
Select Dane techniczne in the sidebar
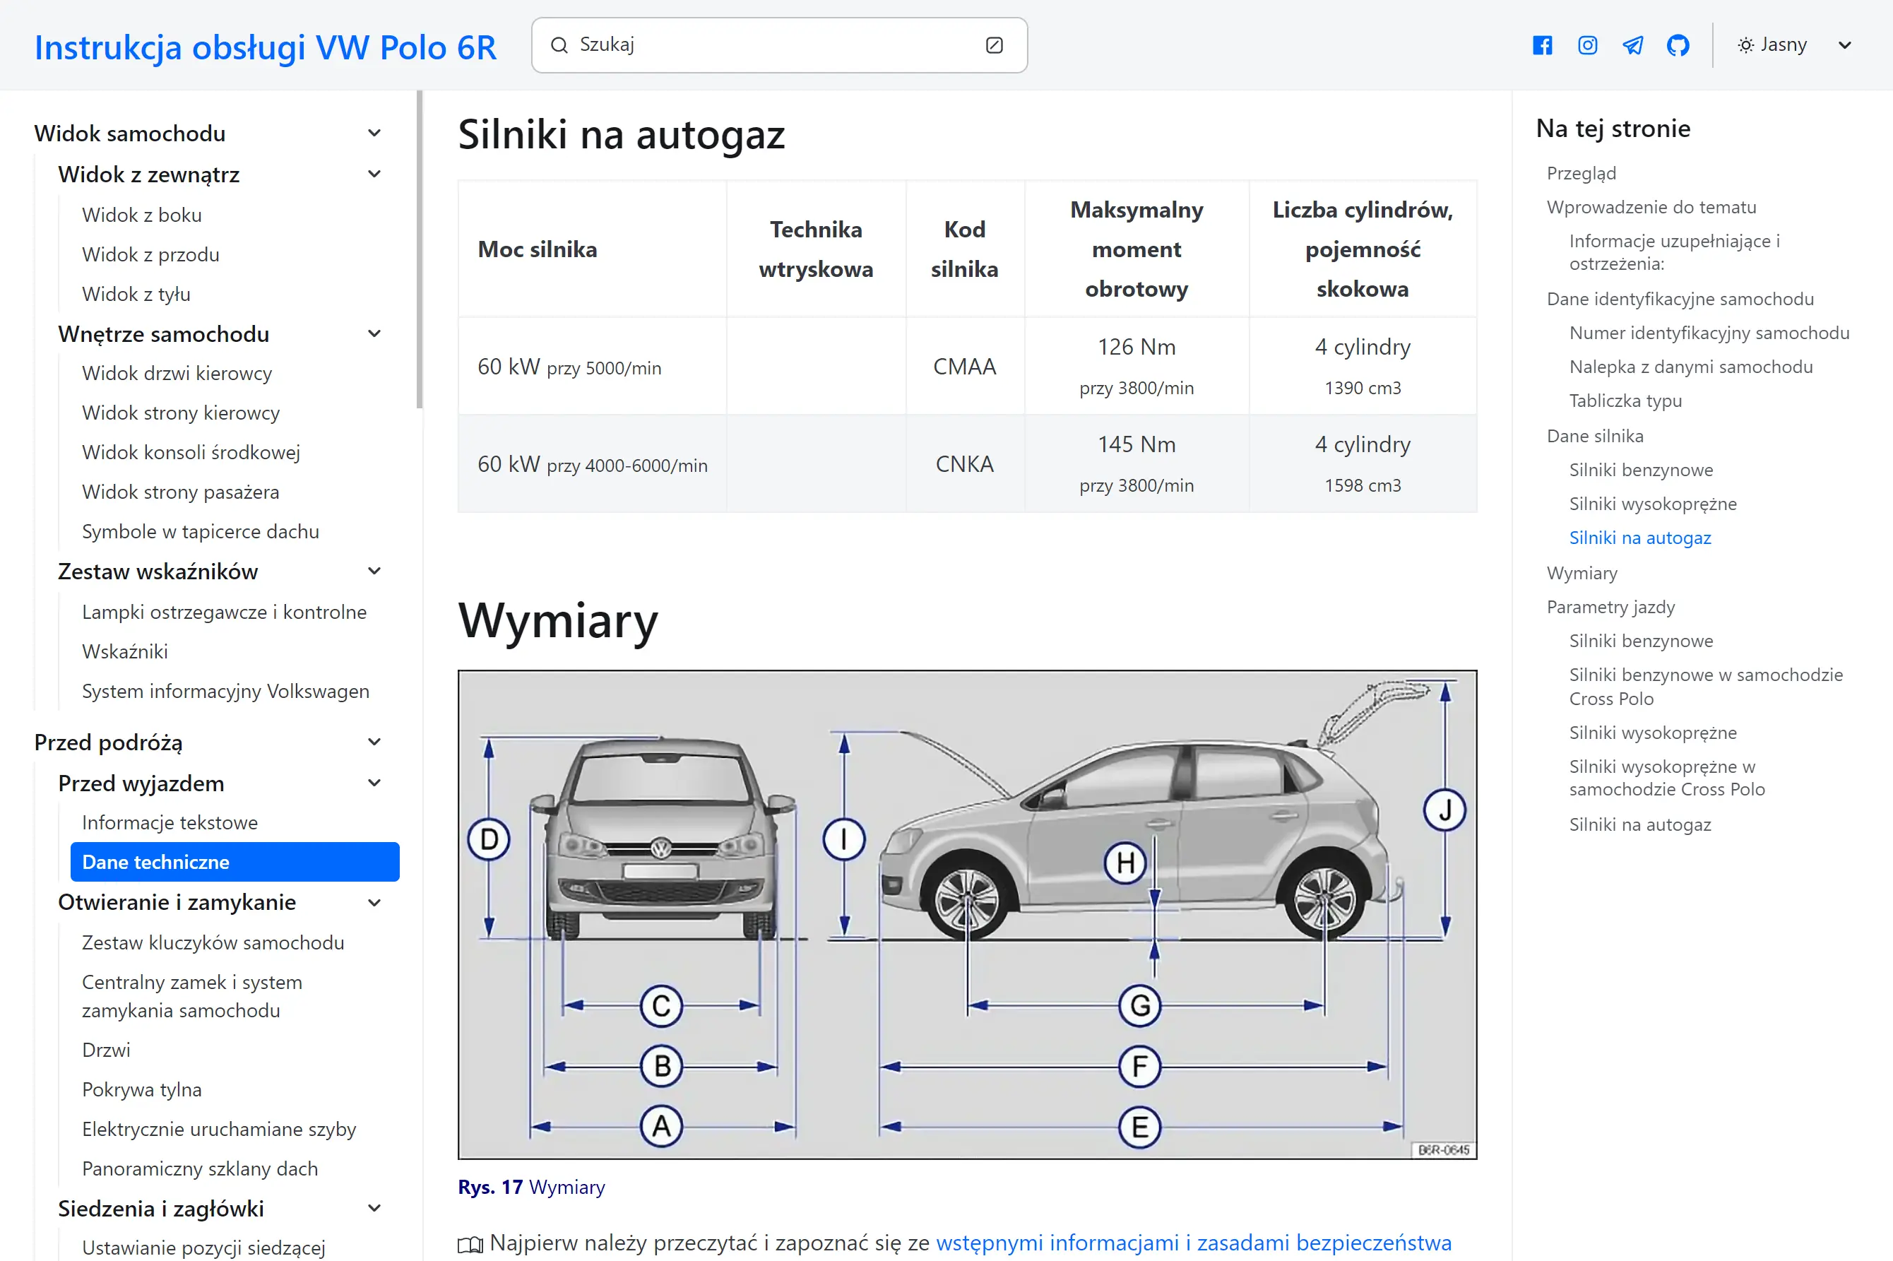coord(155,861)
